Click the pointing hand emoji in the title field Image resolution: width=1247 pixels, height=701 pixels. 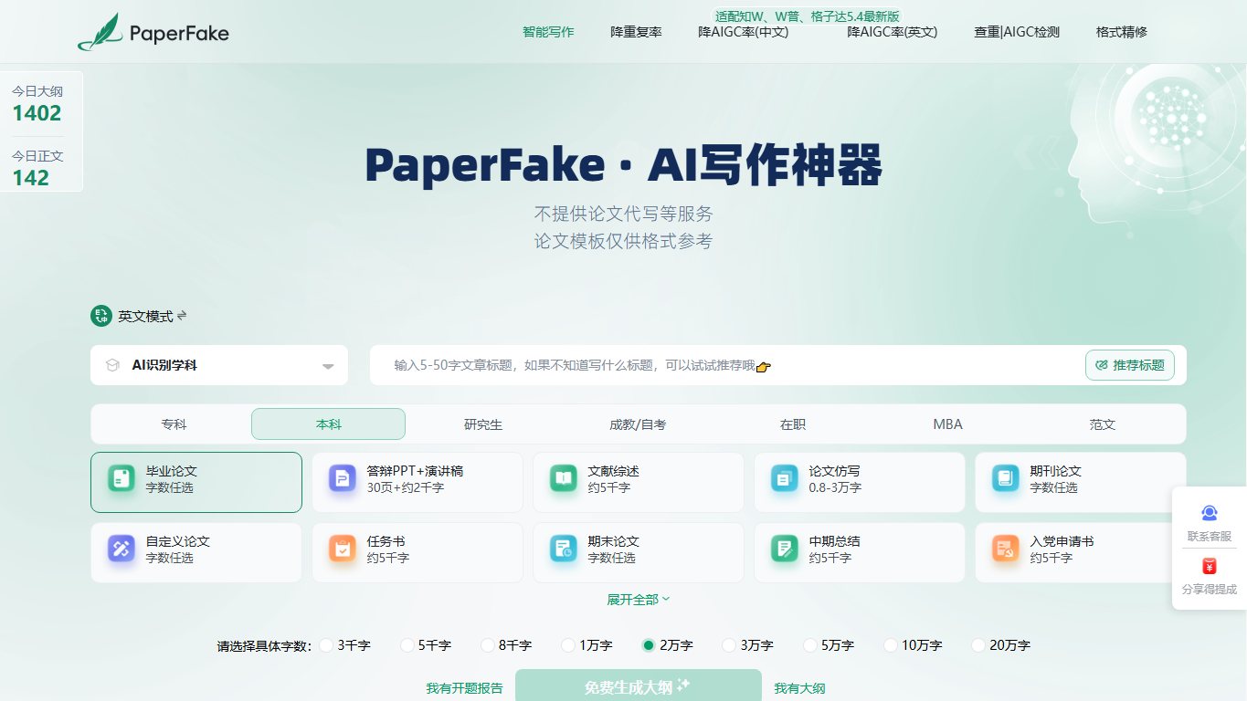click(764, 367)
